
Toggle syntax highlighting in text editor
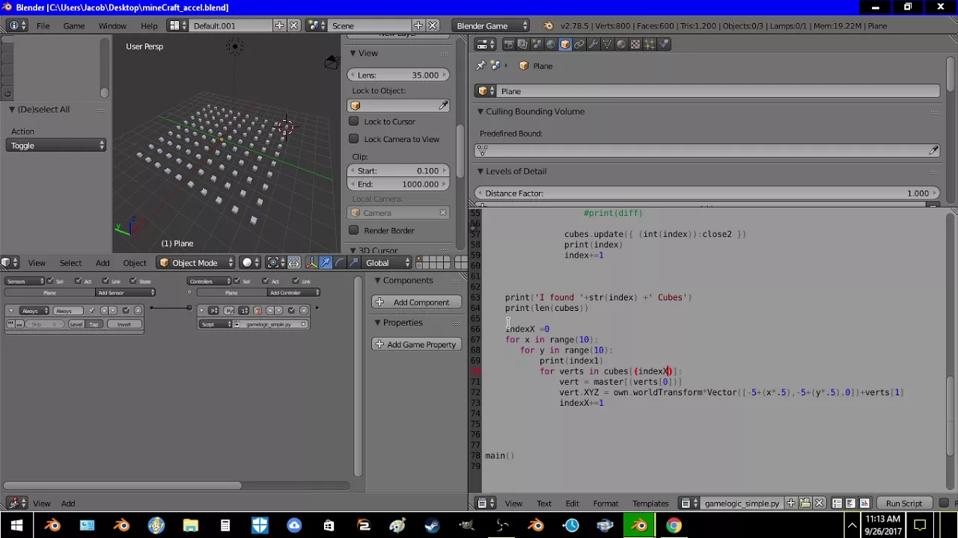[864, 503]
